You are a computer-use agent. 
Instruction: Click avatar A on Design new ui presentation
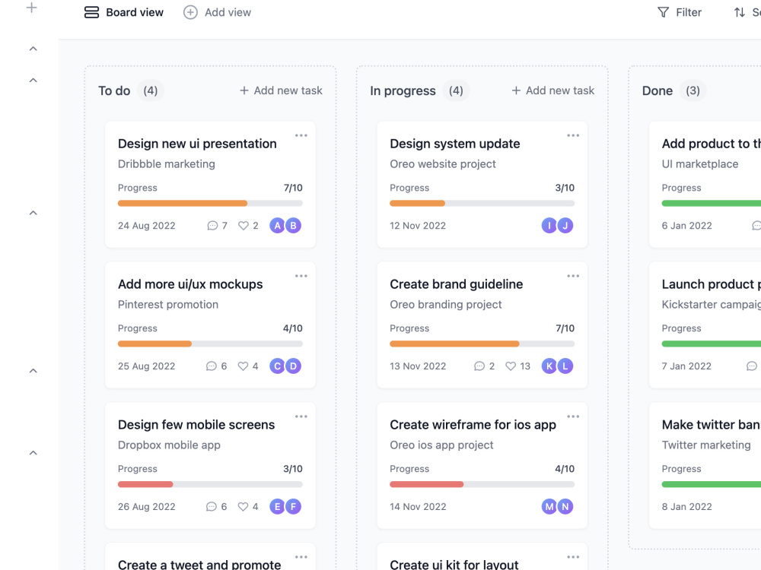277,226
